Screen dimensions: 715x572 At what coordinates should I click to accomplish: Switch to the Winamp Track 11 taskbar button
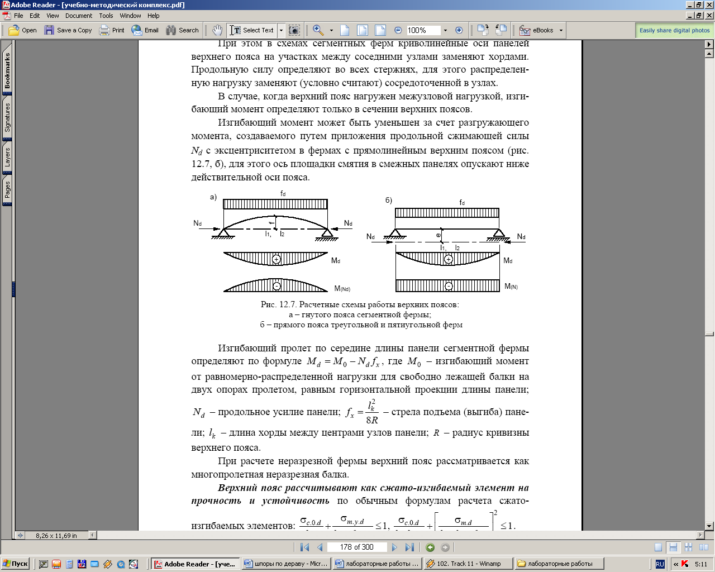pos(468,564)
